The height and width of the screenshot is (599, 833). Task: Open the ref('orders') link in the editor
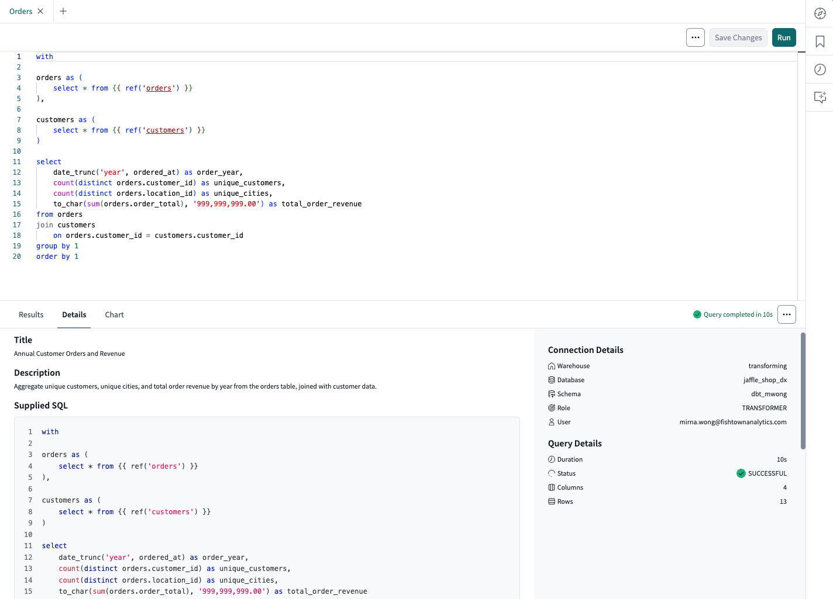tap(159, 88)
